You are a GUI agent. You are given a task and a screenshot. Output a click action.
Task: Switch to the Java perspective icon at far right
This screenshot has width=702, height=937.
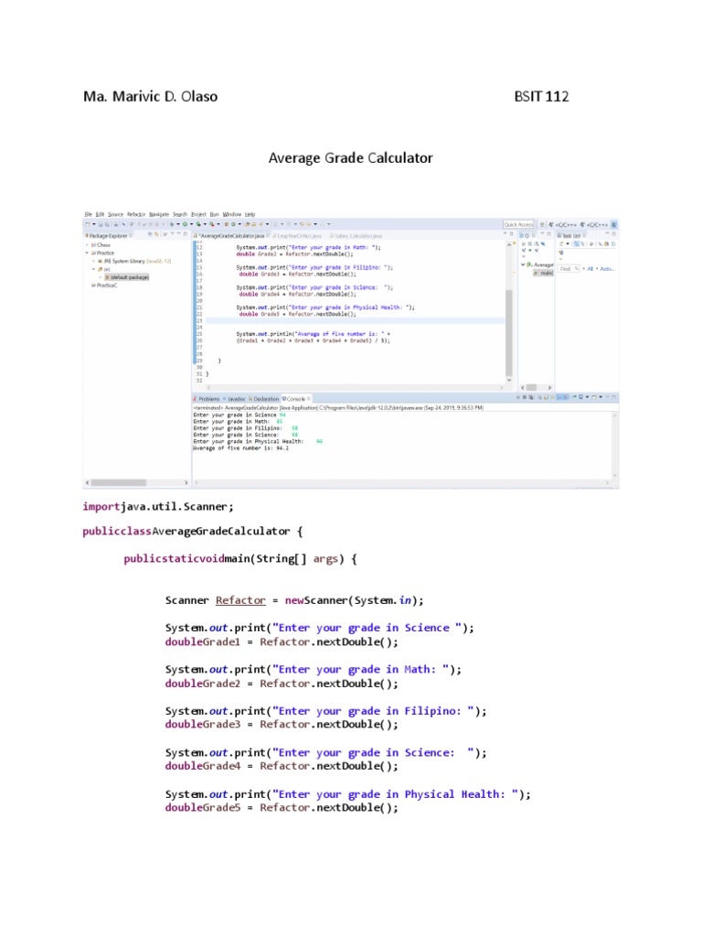(x=613, y=225)
